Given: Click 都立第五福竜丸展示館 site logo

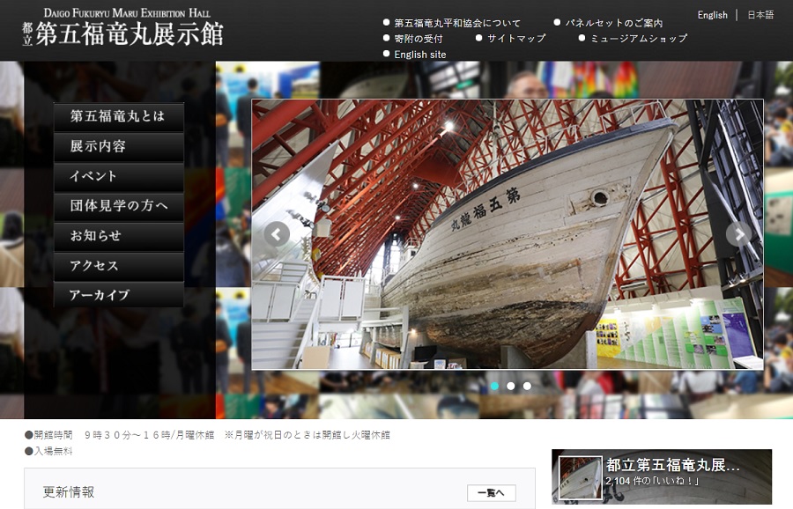Looking at the screenshot, I should click(122, 28).
